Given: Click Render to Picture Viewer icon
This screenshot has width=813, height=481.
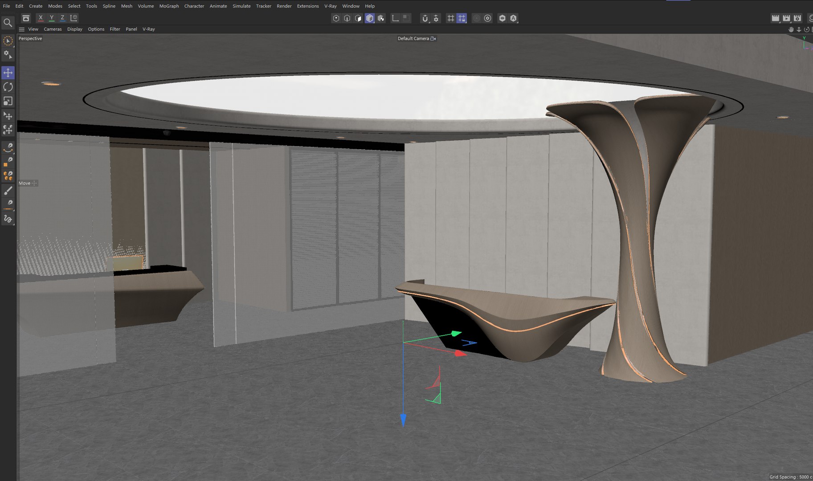Looking at the screenshot, I should pos(787,18).
